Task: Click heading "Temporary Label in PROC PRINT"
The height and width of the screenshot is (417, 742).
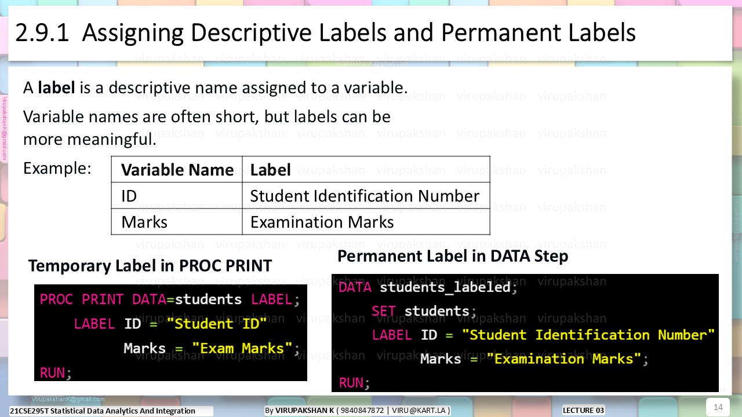Action: coord(150,266)
